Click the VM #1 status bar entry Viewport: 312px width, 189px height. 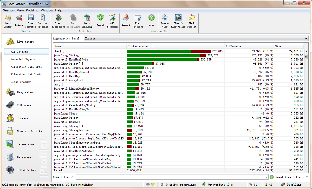253,185
